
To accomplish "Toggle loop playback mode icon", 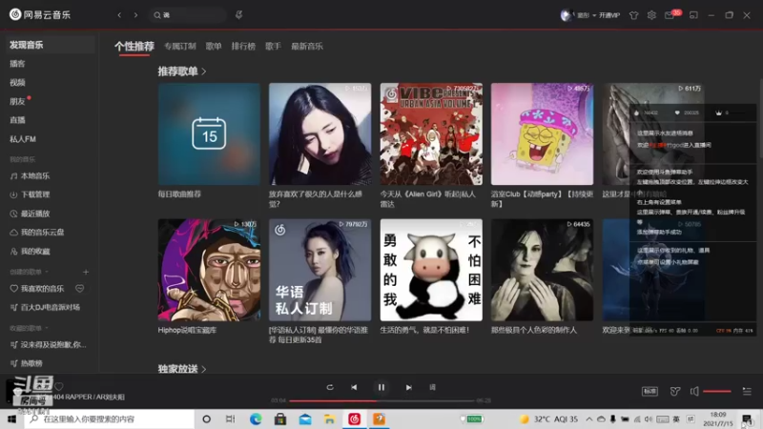I will point(330,387).
